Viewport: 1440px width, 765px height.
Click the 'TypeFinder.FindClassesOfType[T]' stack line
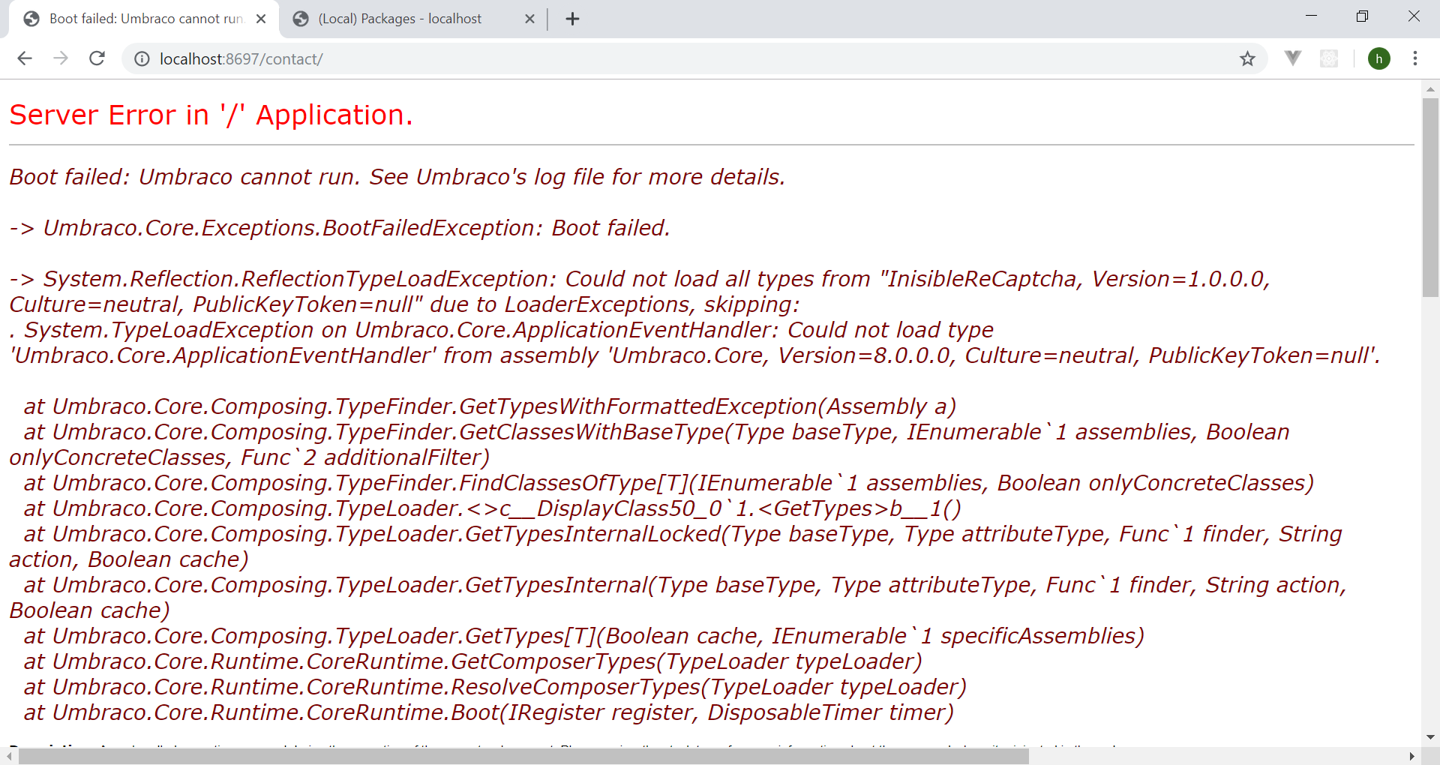(669, 483)
